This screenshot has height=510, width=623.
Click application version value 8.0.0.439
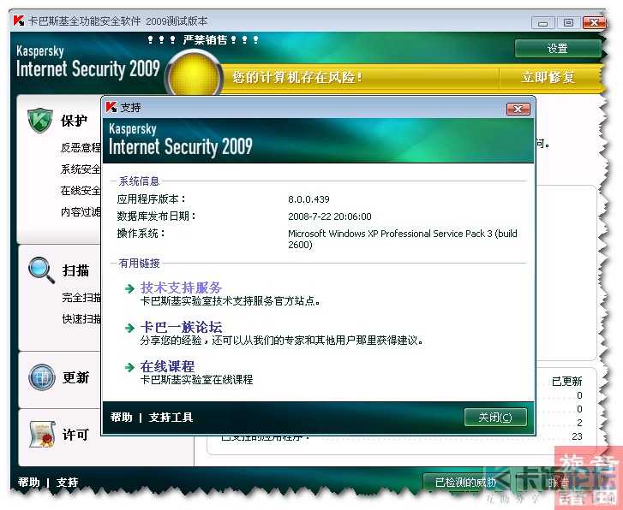coord(309,199)
